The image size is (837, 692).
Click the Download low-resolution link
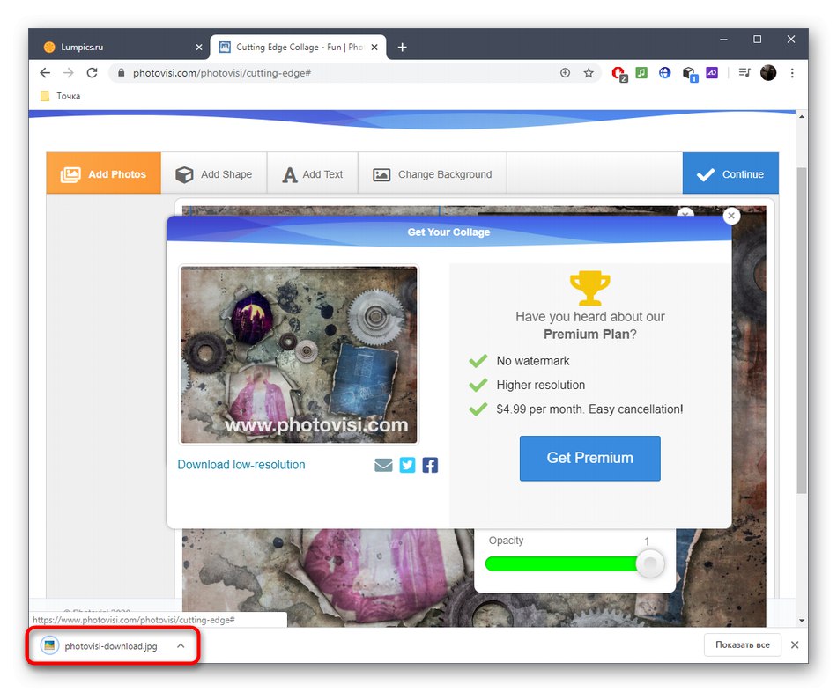coord(241,465)
